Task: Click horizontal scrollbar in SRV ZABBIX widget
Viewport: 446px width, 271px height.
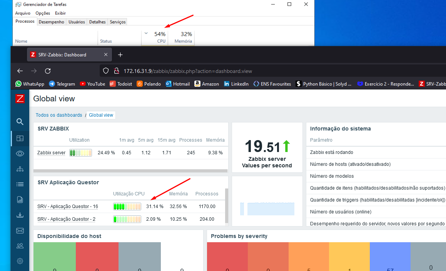Action: click(x=130, y=171)
